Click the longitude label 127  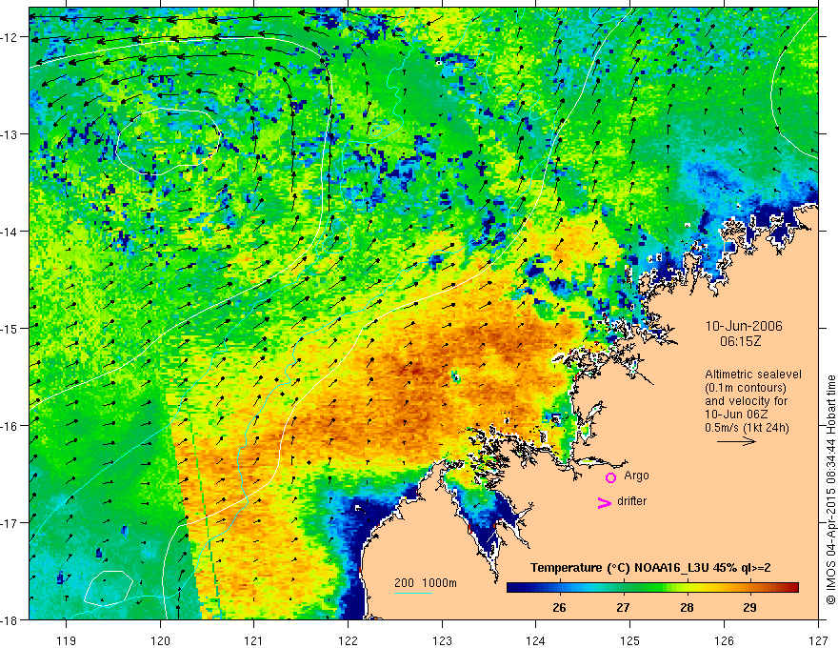click(x=818, y=640)
